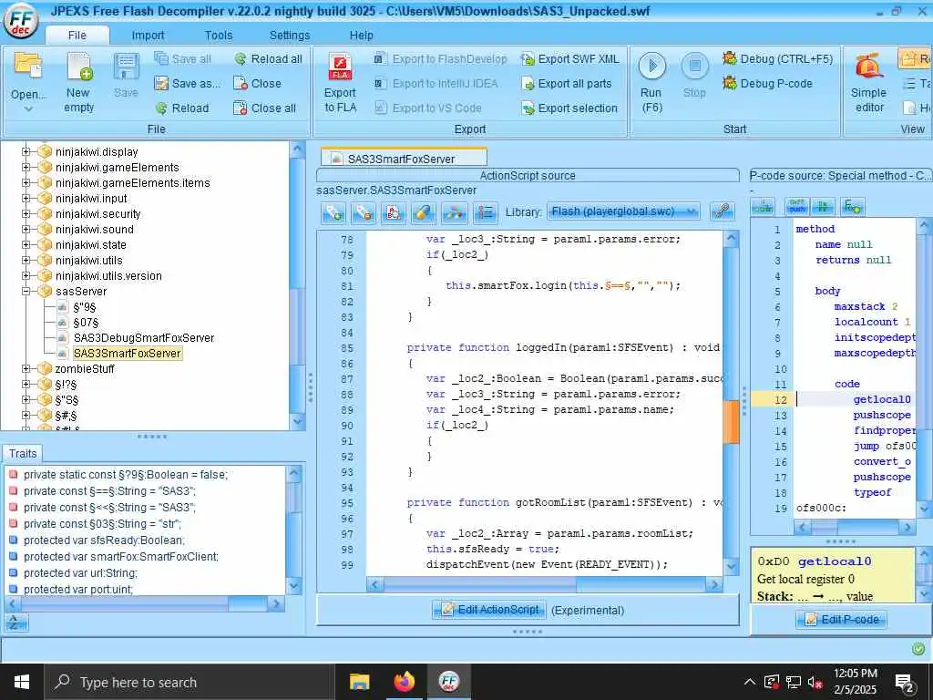Click the tag-with-minus remove trait icon
This screenshot has height=700, width=933.
[x=364, y=211]
